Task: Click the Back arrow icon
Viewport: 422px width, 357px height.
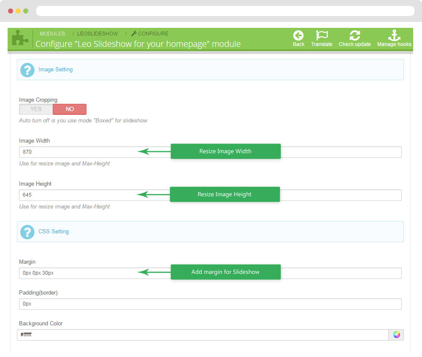Action: click(298, 36)
